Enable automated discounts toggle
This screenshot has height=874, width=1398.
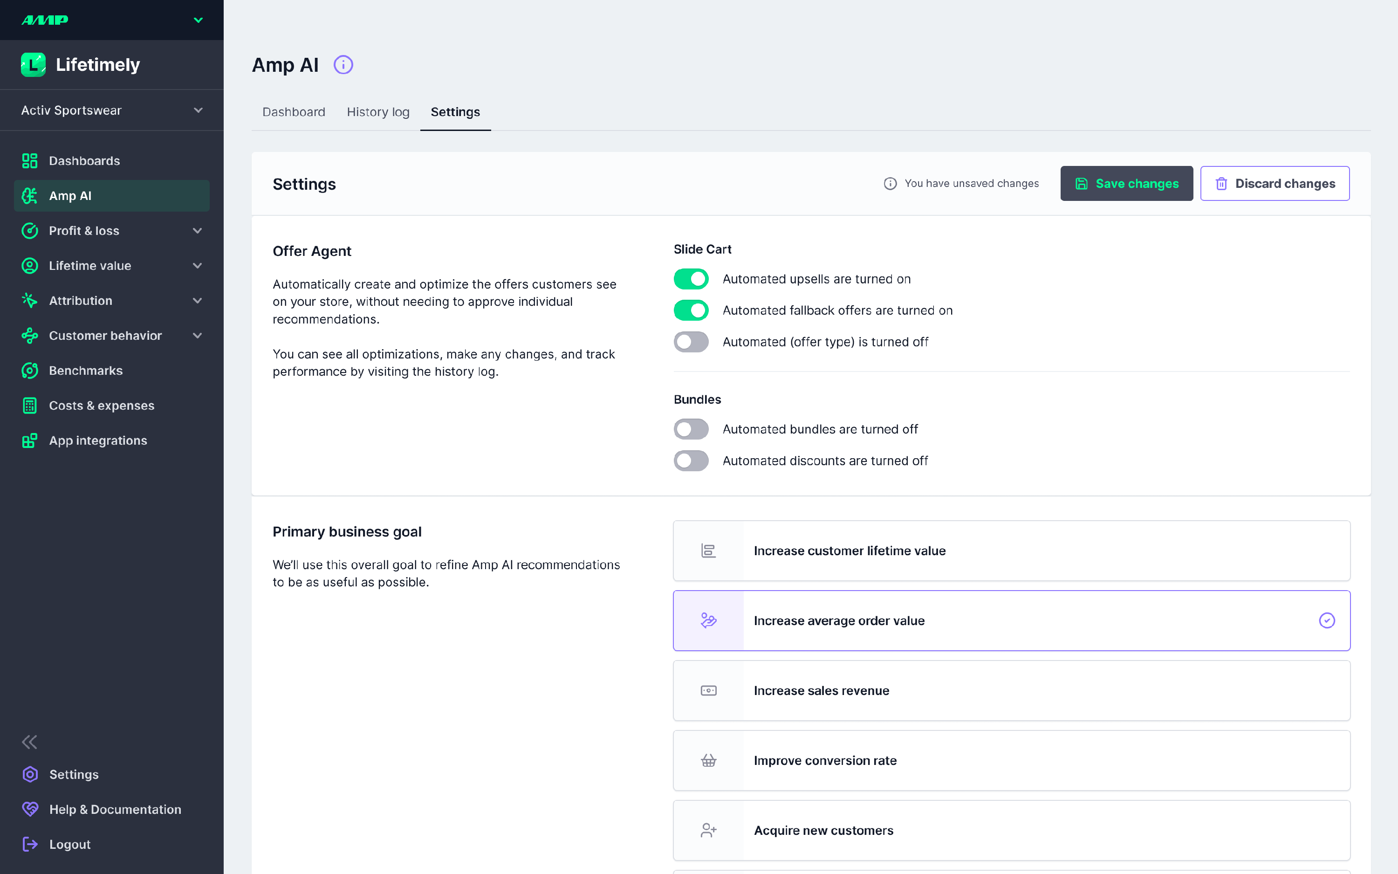click(x=691, y=461)
